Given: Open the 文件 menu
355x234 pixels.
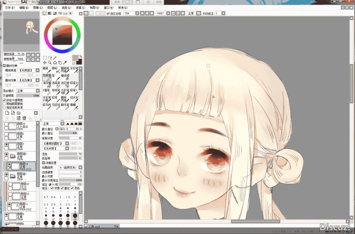Looking at the screenshot, I should tap(10, 7).
